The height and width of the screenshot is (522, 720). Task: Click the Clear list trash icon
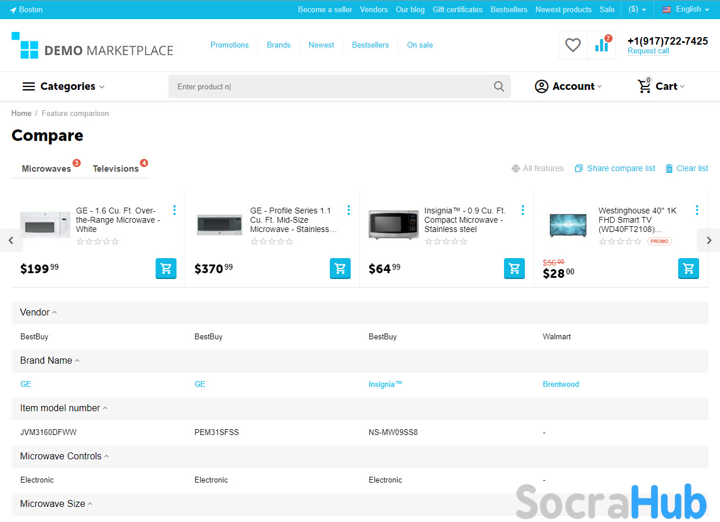tap(669, 168)
